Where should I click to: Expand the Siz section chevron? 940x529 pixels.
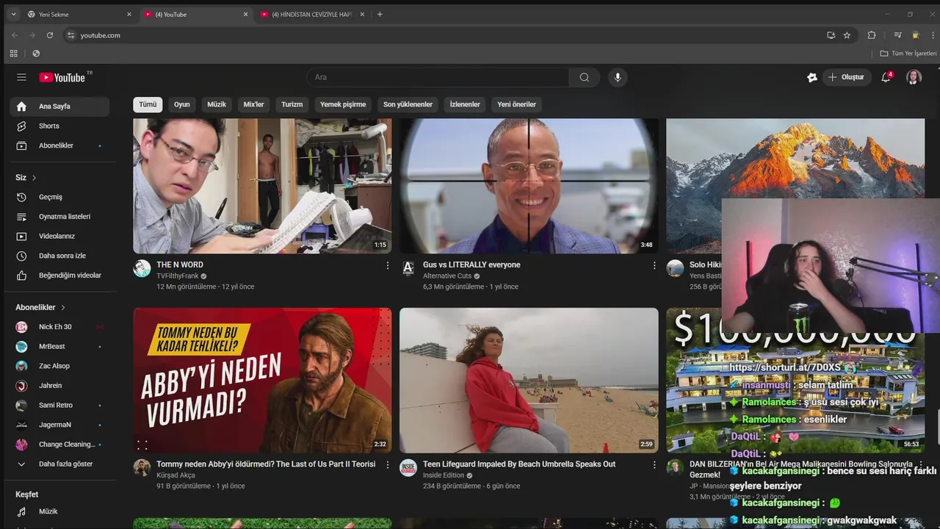[34, 178]
